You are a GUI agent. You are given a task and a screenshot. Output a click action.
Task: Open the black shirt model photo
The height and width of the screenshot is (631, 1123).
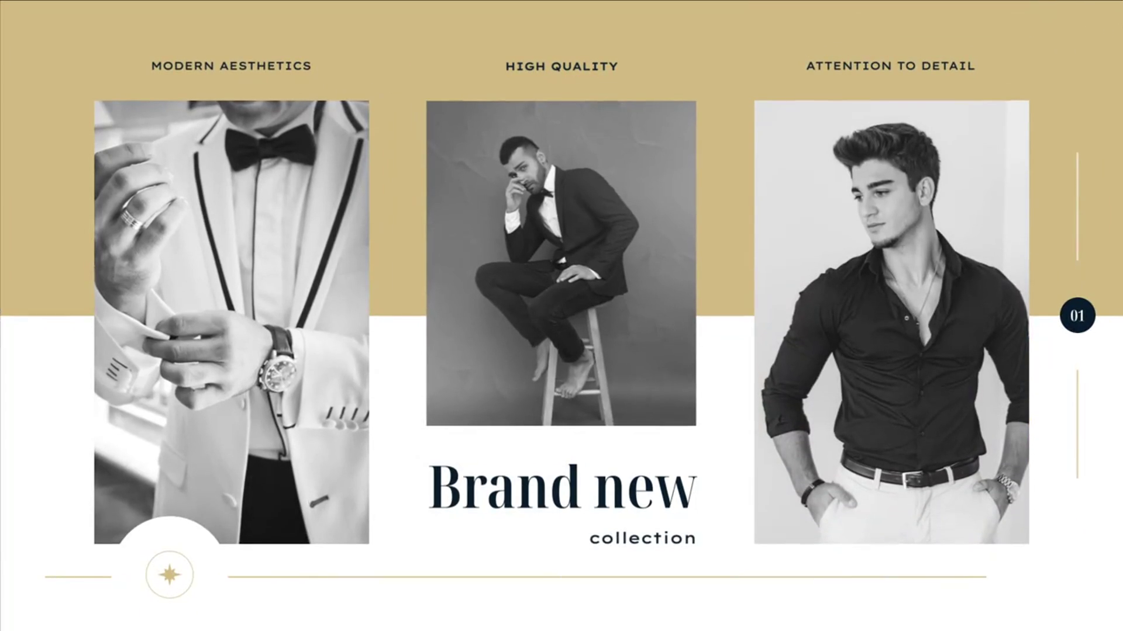pyautogui.click(x=891, y=322)
